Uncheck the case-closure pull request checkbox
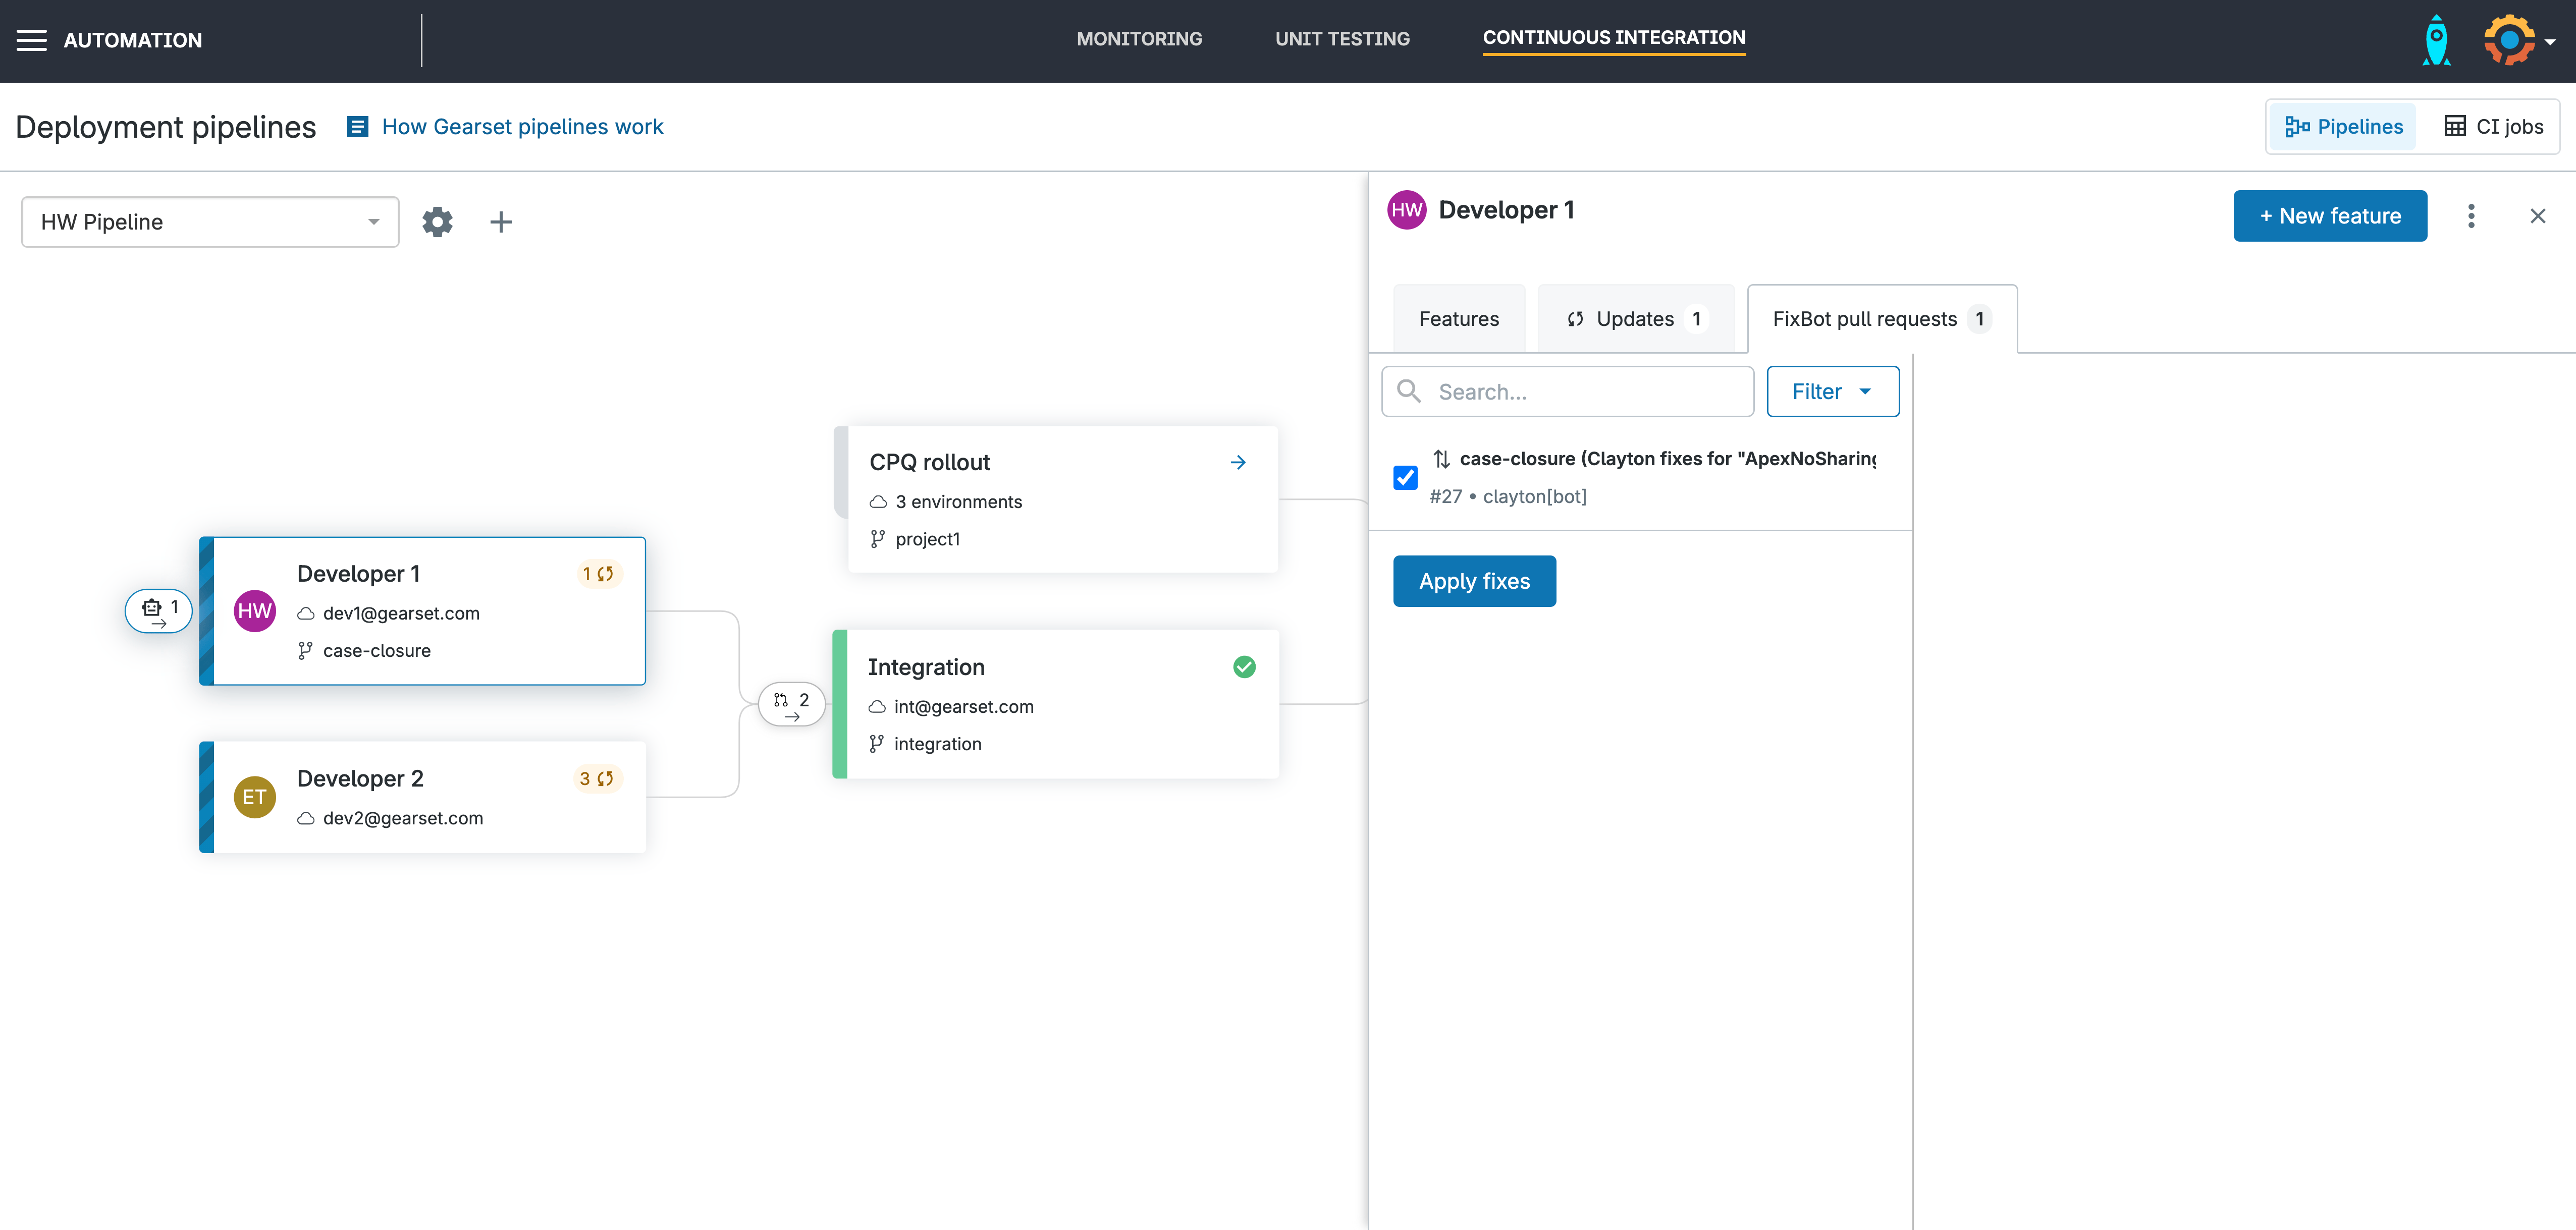 click(x=1405, y=477)
